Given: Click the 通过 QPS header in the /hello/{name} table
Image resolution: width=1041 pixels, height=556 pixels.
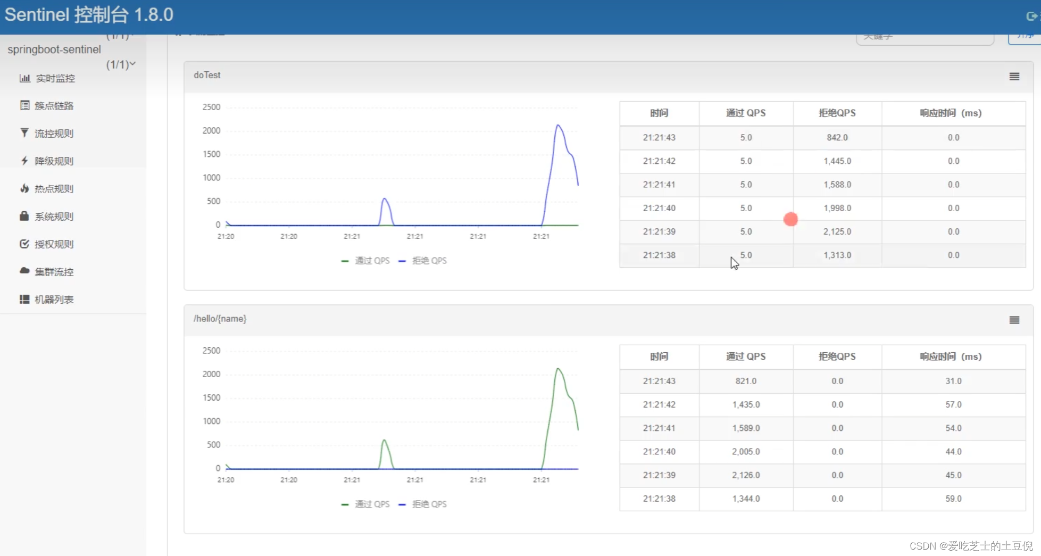Looking at the screenshot, I should tap(746, 356).
